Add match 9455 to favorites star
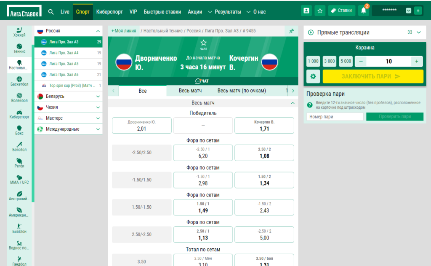Screen dimensions: 431x266 click(x=203, y=43)
